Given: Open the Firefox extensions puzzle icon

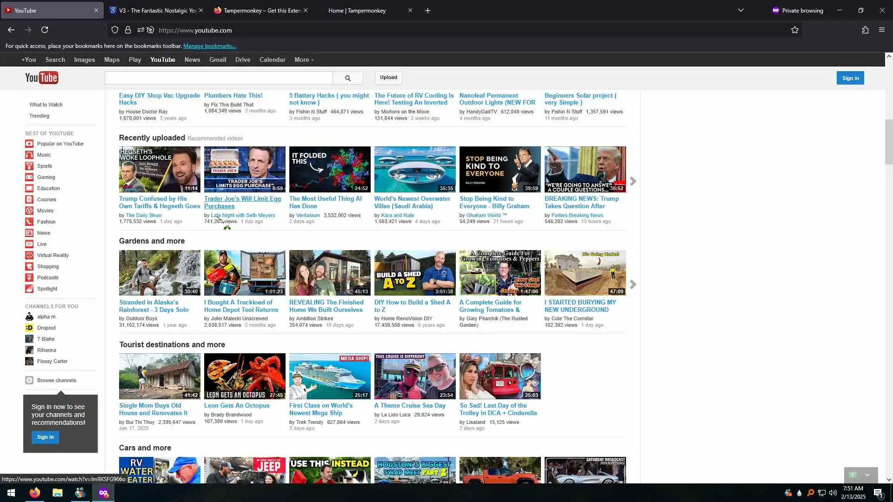Looking at the screenshot, I should coord(865,30).
